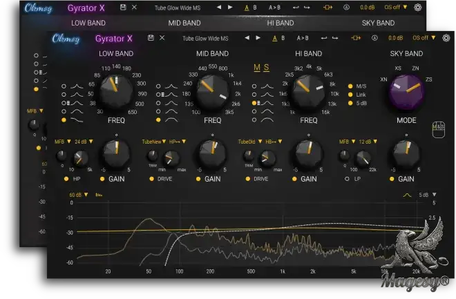Open the TubeNew dropdown
This screenshot has height=299, width=456.
pos(153,142)
